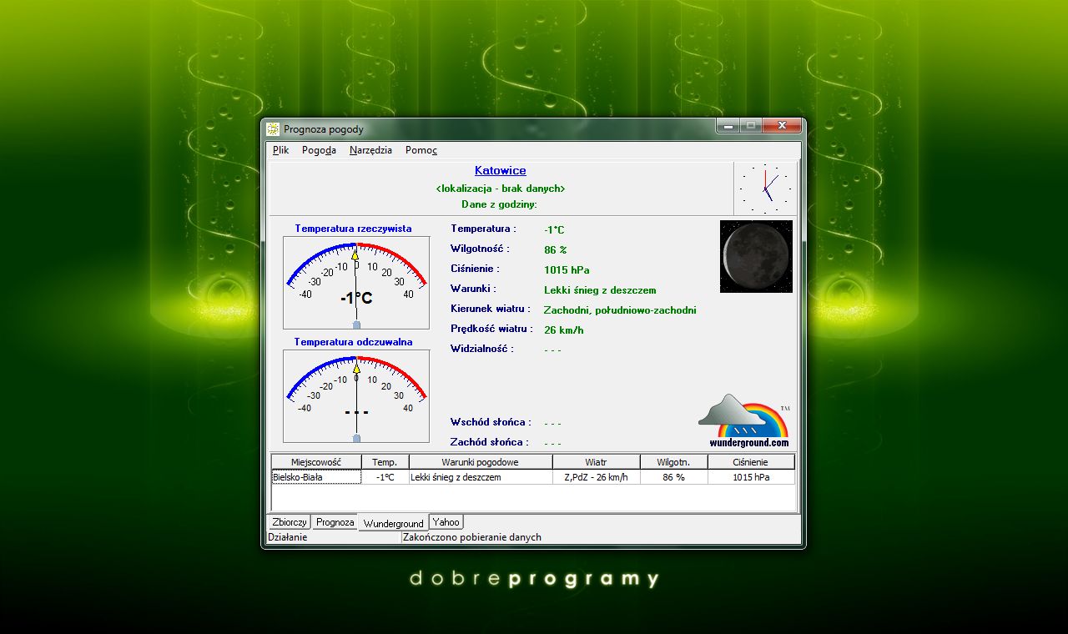Open the Narzędzia menu
Image resolution: width=1068 pixels, height=634 pixels.
tap(370, 150)
